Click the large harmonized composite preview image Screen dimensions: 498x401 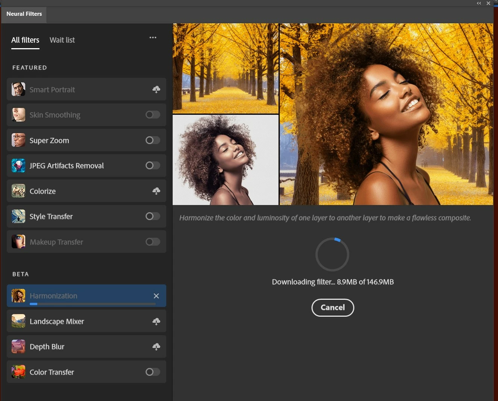[386, 114]
